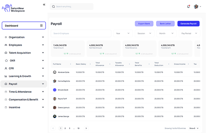The image size is (206, 133).
Task: Sort by Basic Salary column icon
Action: coord(90,64)
